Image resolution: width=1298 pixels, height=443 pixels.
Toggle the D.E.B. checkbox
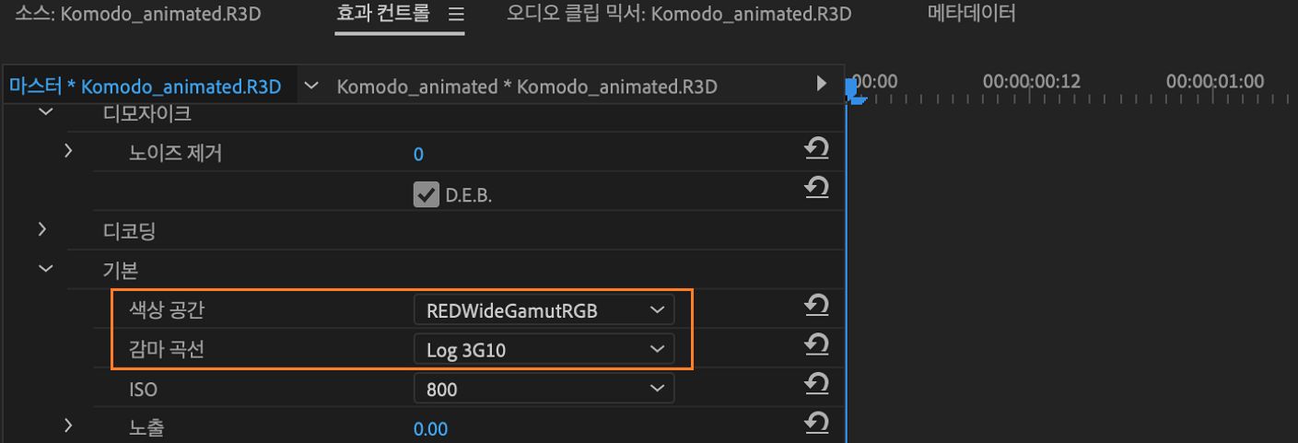click(x=426, y=194)
